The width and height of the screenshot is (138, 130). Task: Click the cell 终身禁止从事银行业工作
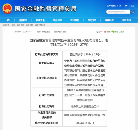point(85,106)
